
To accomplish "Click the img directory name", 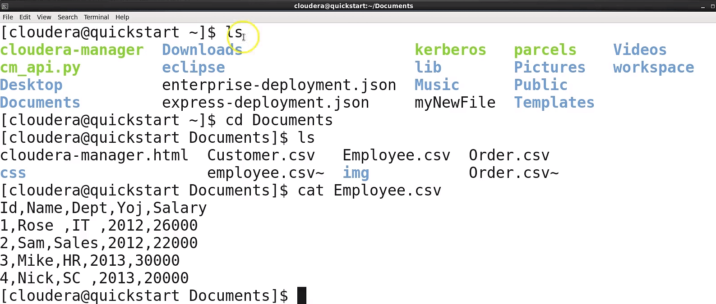I will point(356,173).
